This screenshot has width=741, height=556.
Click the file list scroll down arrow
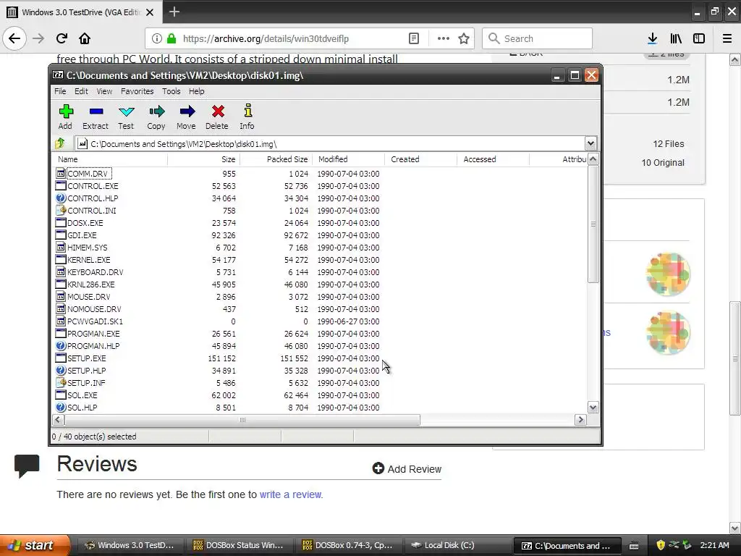(593, 407)
